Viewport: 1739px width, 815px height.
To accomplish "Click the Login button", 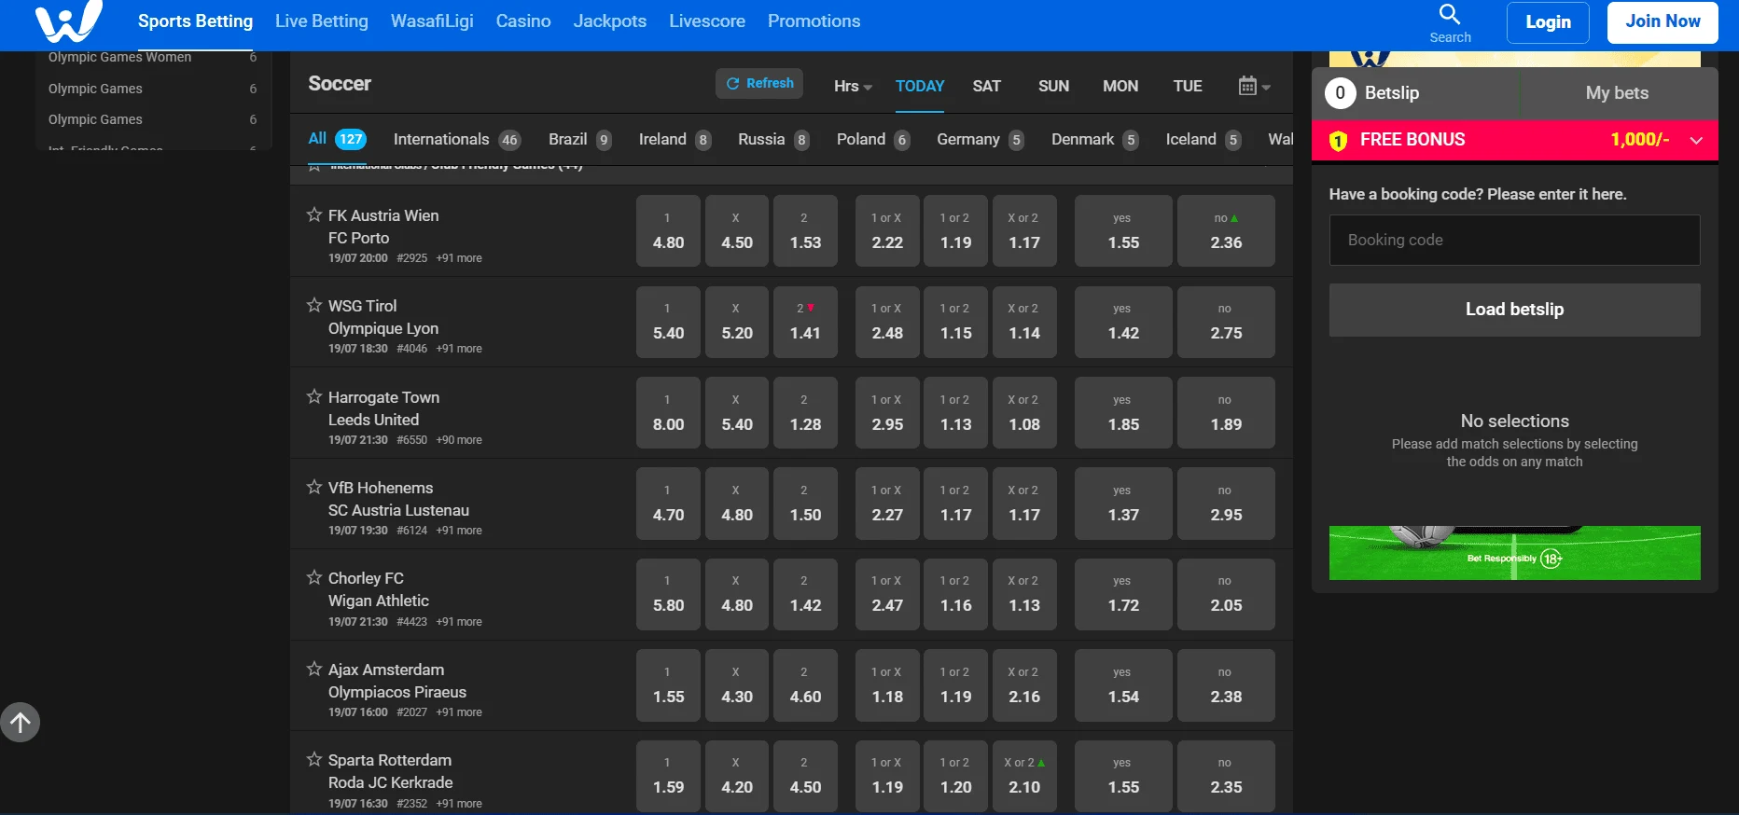I will point(1548,22).
